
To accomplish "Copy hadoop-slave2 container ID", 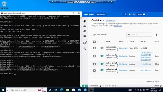I will [x=117, y=72].
